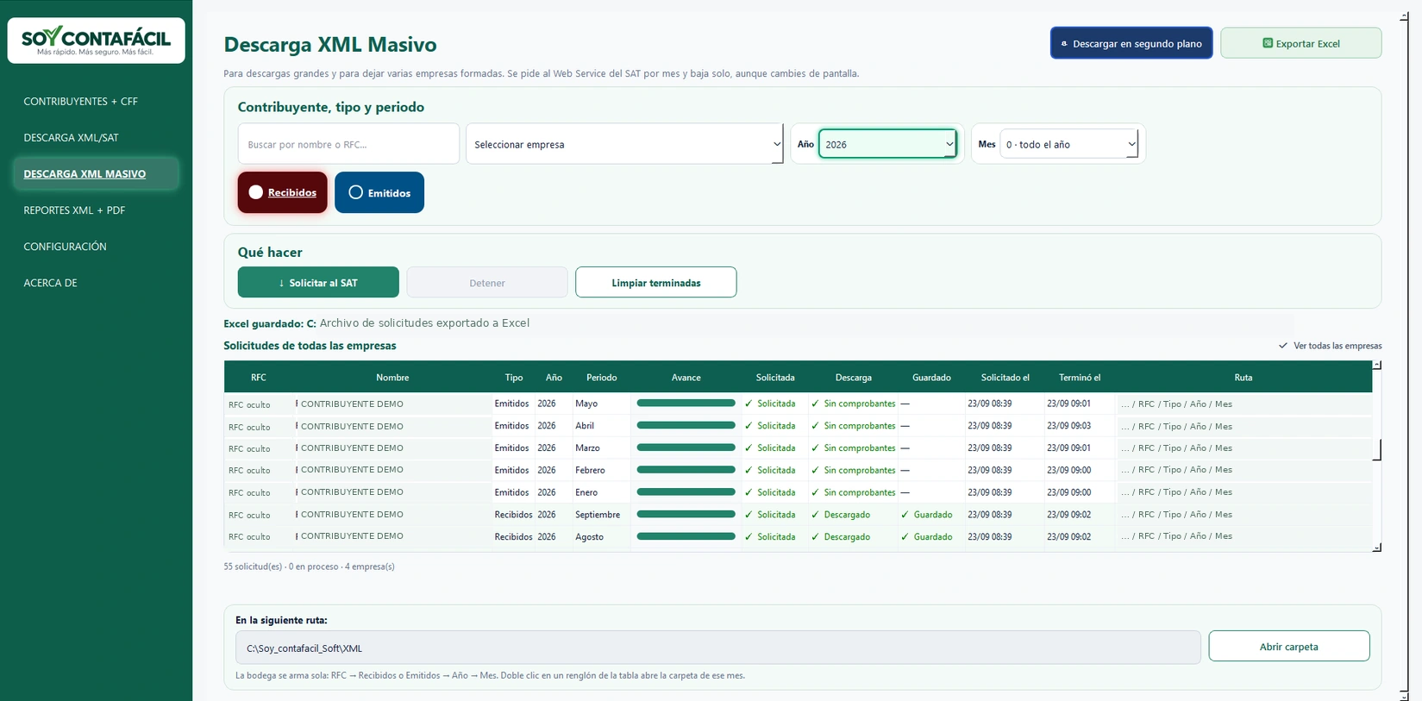Screen dimensions: 1422x701
Task: Go to Contribuyentes + CFF menu item
Action: (x=80, y=101)
